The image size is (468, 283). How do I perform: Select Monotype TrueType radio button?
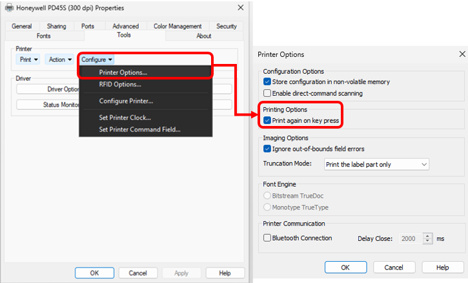267,207
